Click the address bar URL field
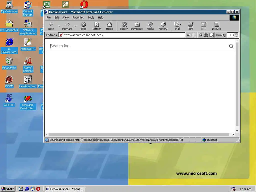256x192 pixels. (x=122, y=35)
